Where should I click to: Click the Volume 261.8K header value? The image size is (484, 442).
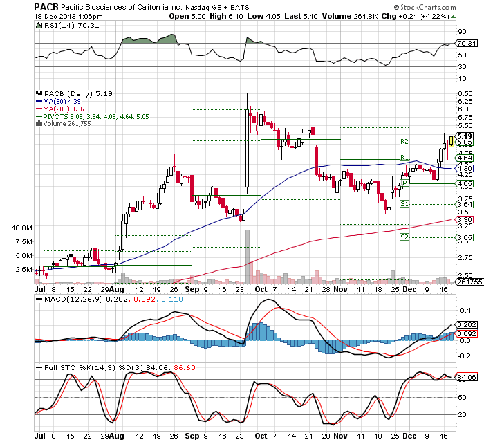tap(350, 16)
